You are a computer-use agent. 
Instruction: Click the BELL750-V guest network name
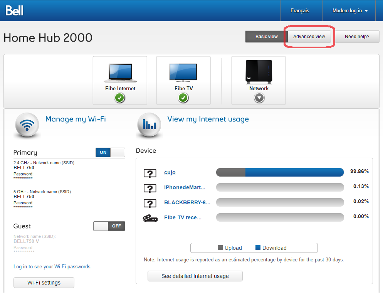(x=26, y=241)
